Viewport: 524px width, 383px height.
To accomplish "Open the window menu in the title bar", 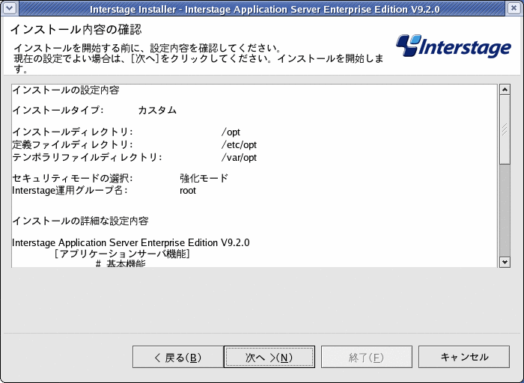I will click(10, 8).
